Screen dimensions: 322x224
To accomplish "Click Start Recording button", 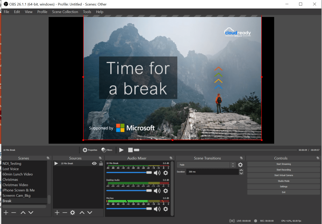I will click(283, 170).
